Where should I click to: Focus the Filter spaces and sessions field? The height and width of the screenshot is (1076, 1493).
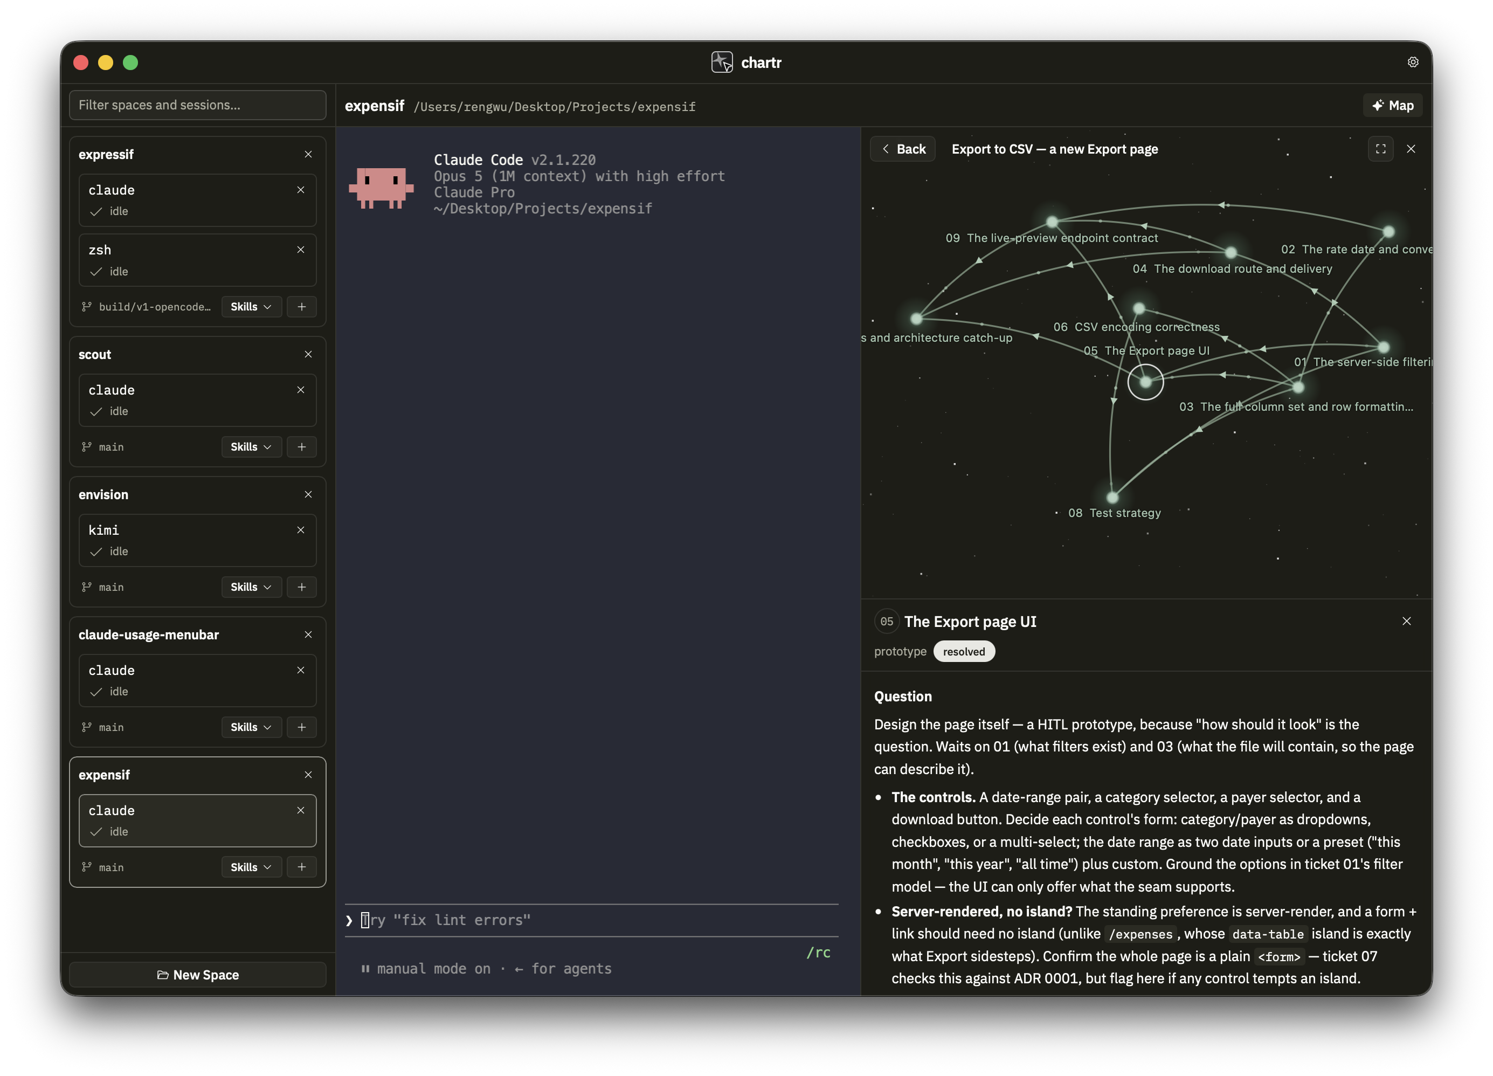(197, 105)
